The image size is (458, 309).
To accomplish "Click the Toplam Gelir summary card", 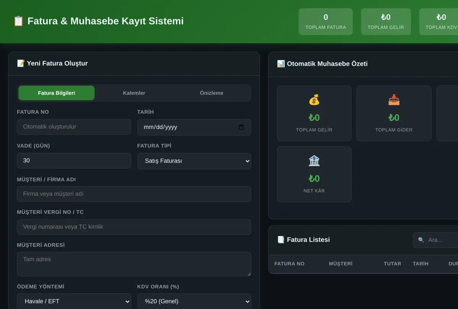I will click(314, 113).
